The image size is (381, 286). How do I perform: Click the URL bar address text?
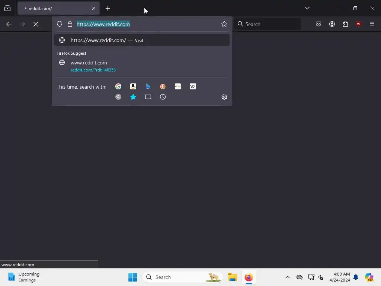pos(103,24)
